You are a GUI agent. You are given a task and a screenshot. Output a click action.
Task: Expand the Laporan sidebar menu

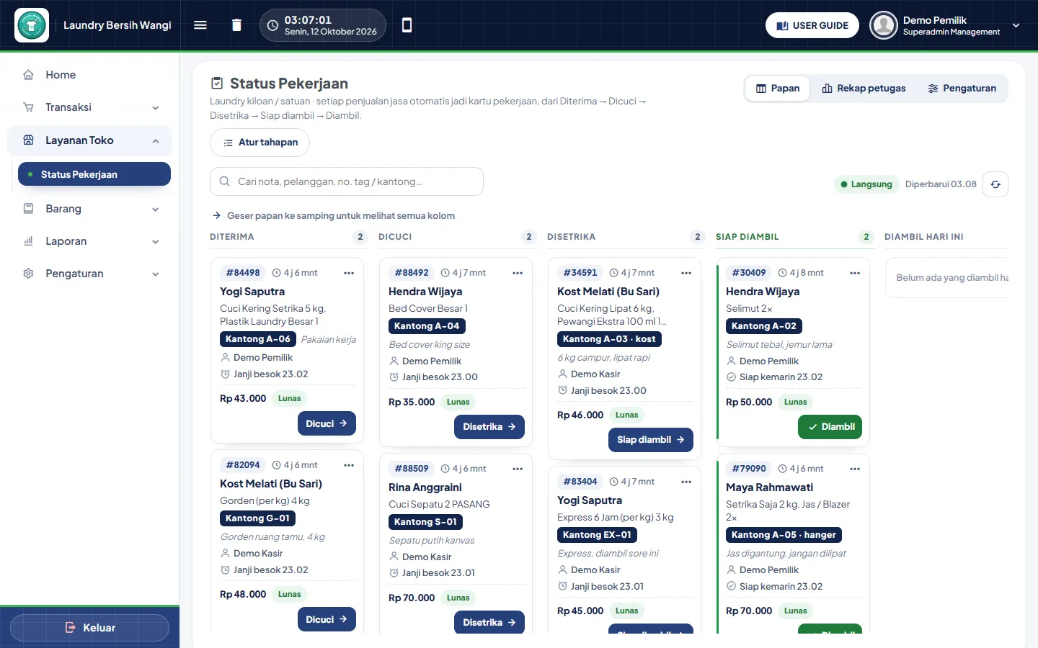pyautogui.click(x=89, y=241)
